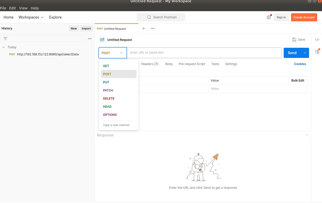Click the History panel heading
The width and height of the screenshot is (322, 203).
7,28
